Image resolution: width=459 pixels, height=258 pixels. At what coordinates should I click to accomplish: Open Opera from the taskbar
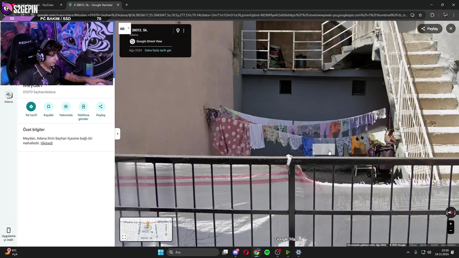coord(246,252)
